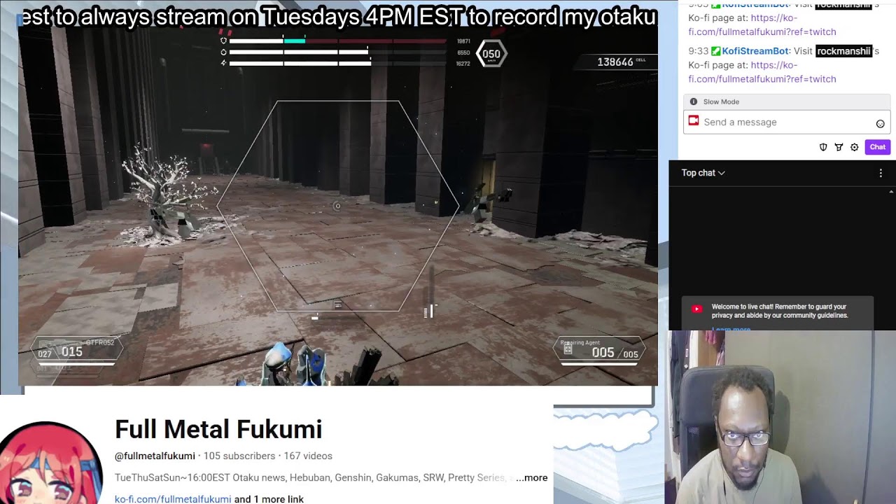Click the shield moderation icon below chat box
The height and width of the screenshot is (504, 896).
823,147
